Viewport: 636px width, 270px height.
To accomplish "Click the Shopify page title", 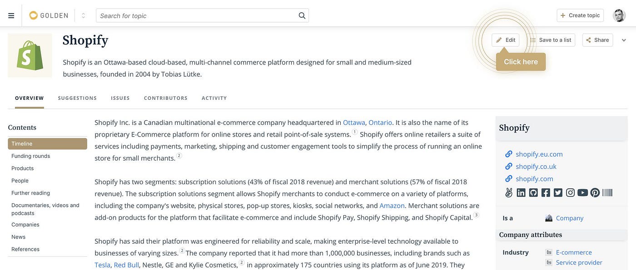I will tap(85, 40).
